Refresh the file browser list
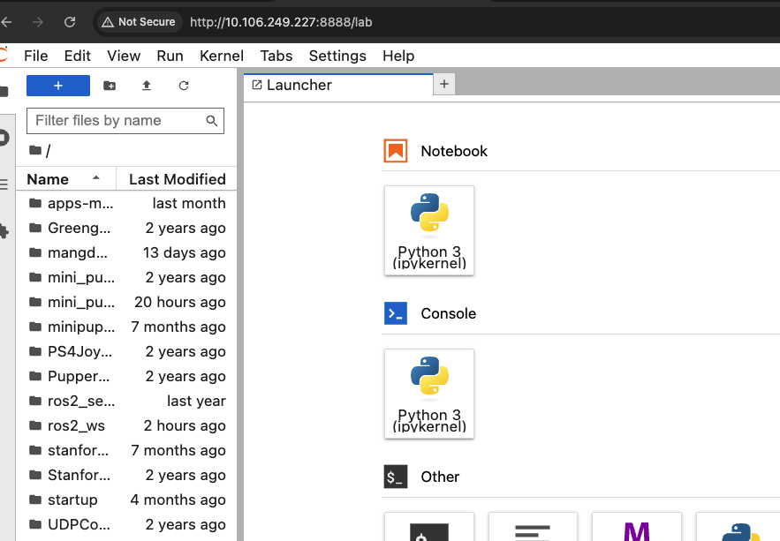 coord(184,86)
